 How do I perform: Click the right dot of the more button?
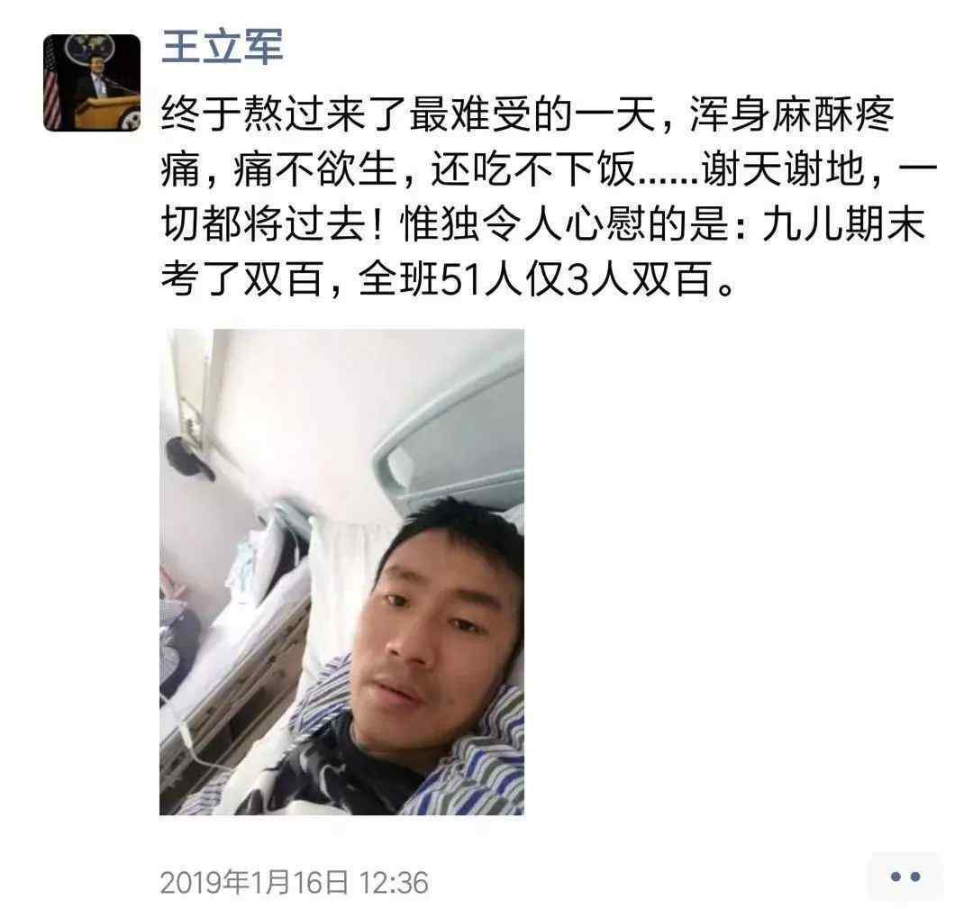[915, 877]
